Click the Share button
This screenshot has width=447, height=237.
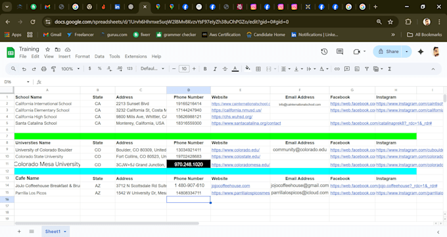pyautogui.click(x=388, y=52)
